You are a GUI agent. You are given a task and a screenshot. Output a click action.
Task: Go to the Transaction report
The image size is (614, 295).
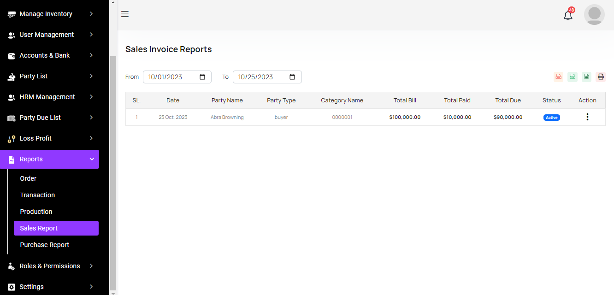(x=37, y=195)
